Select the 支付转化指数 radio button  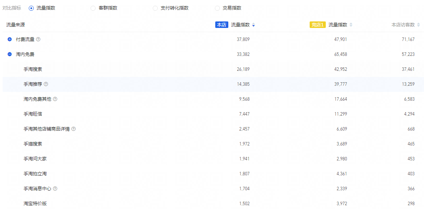tap(155, 8)
